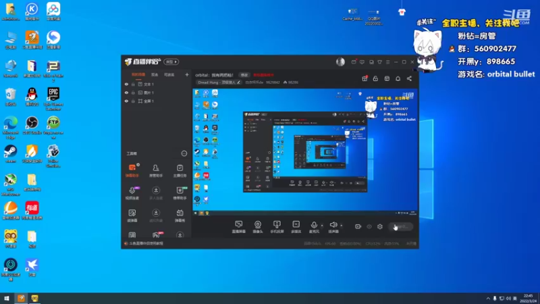Click the stream preview canvas
The height and width of the screenshot is (304, 540).
(x=305, y=151)
